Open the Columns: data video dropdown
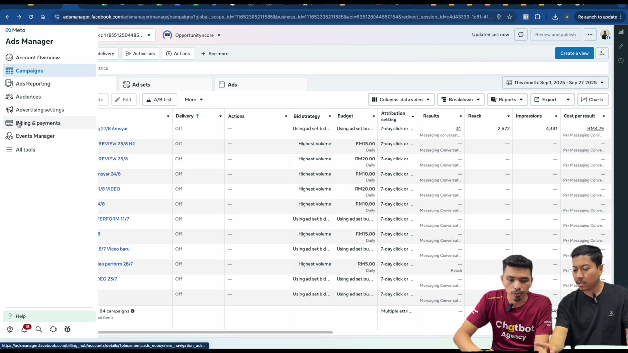Viewport: 628px width, 353px height. (x=401, y=100)
